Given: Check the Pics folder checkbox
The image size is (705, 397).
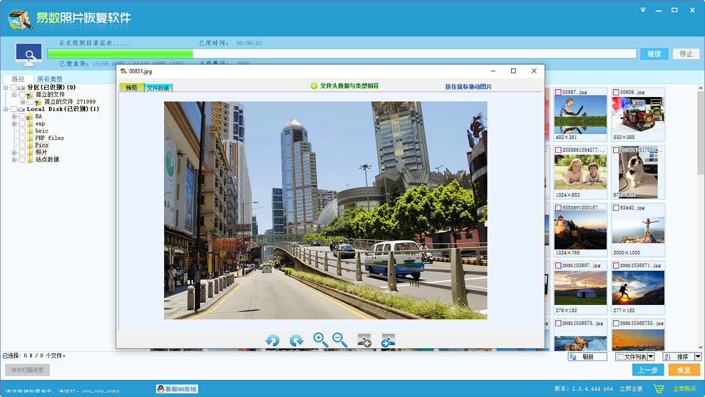Looking at the screenshot, I should [x=22, y=145].
